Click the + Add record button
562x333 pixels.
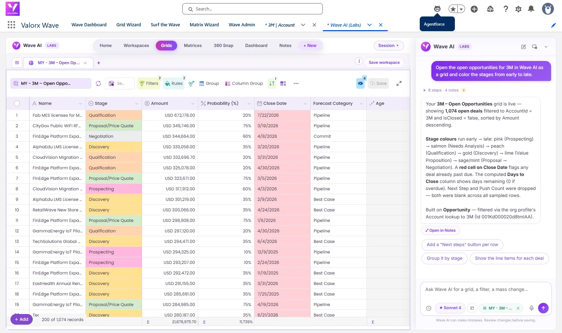pyautogui.click(x=21, y=319)
